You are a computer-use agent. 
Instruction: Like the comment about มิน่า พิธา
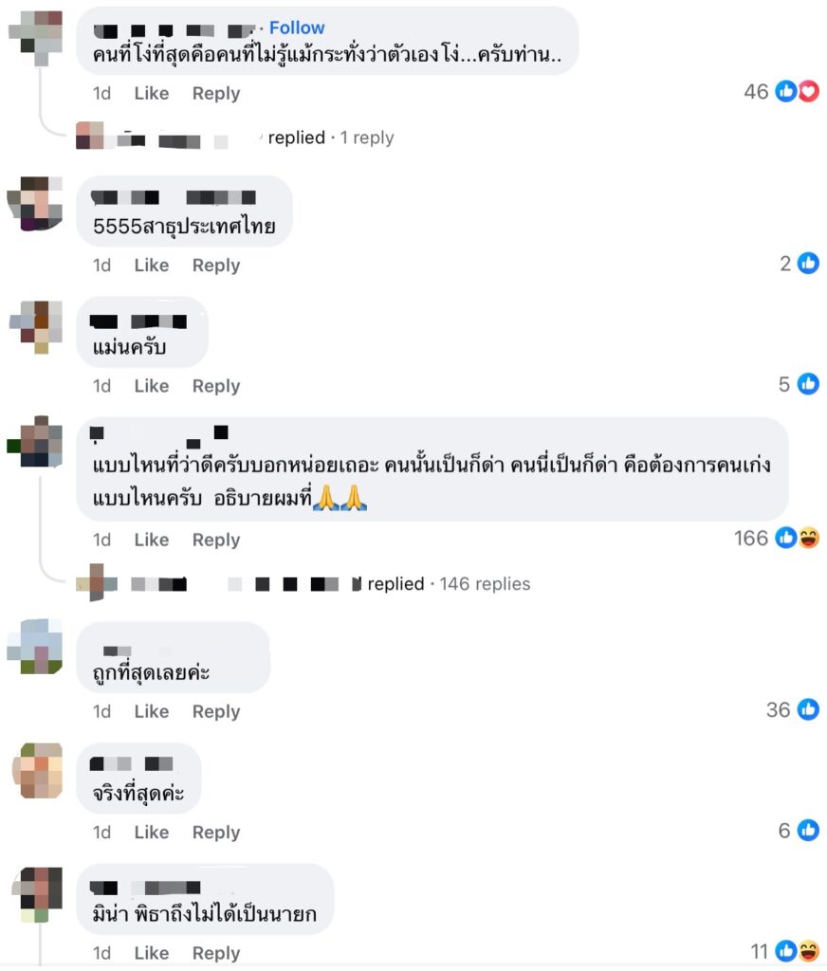tap(152, 953)
